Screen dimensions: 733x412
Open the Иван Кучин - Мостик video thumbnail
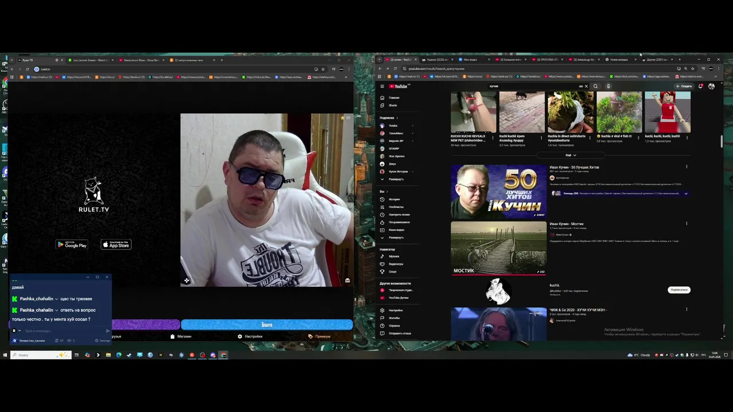499,248
